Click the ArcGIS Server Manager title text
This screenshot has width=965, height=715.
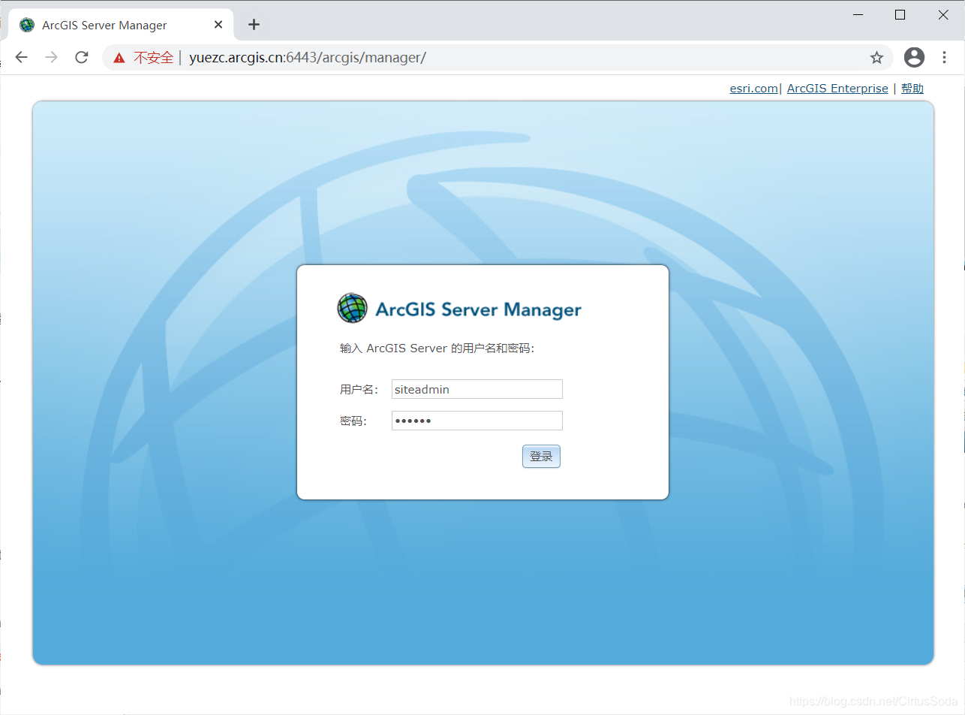[x=479, y=309]
